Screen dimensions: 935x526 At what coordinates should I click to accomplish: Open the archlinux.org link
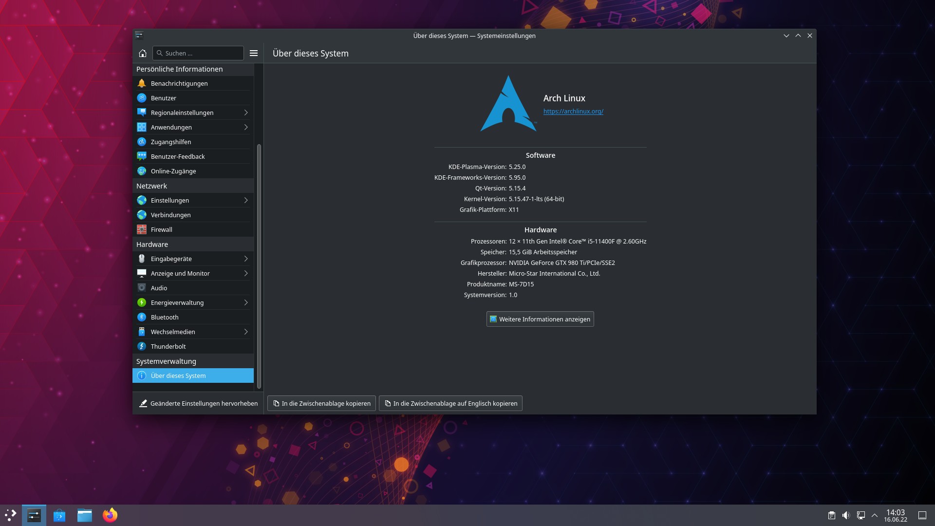click(573, 112)
